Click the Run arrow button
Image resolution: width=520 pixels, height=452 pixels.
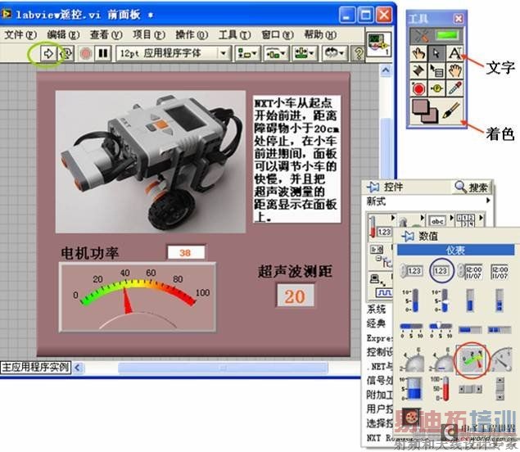(48, 53)
